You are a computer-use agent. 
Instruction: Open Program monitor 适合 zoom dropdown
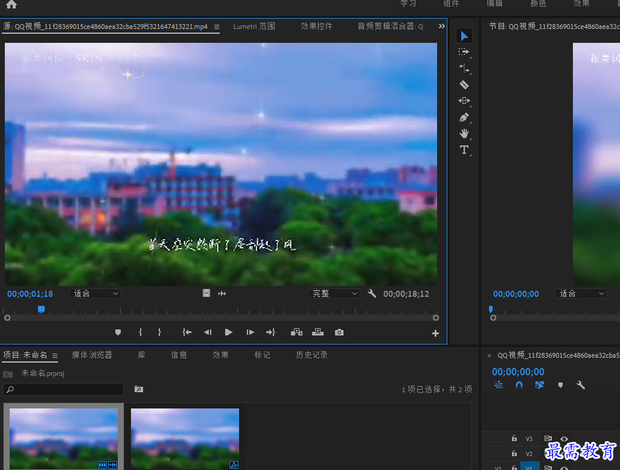point(581,294)
